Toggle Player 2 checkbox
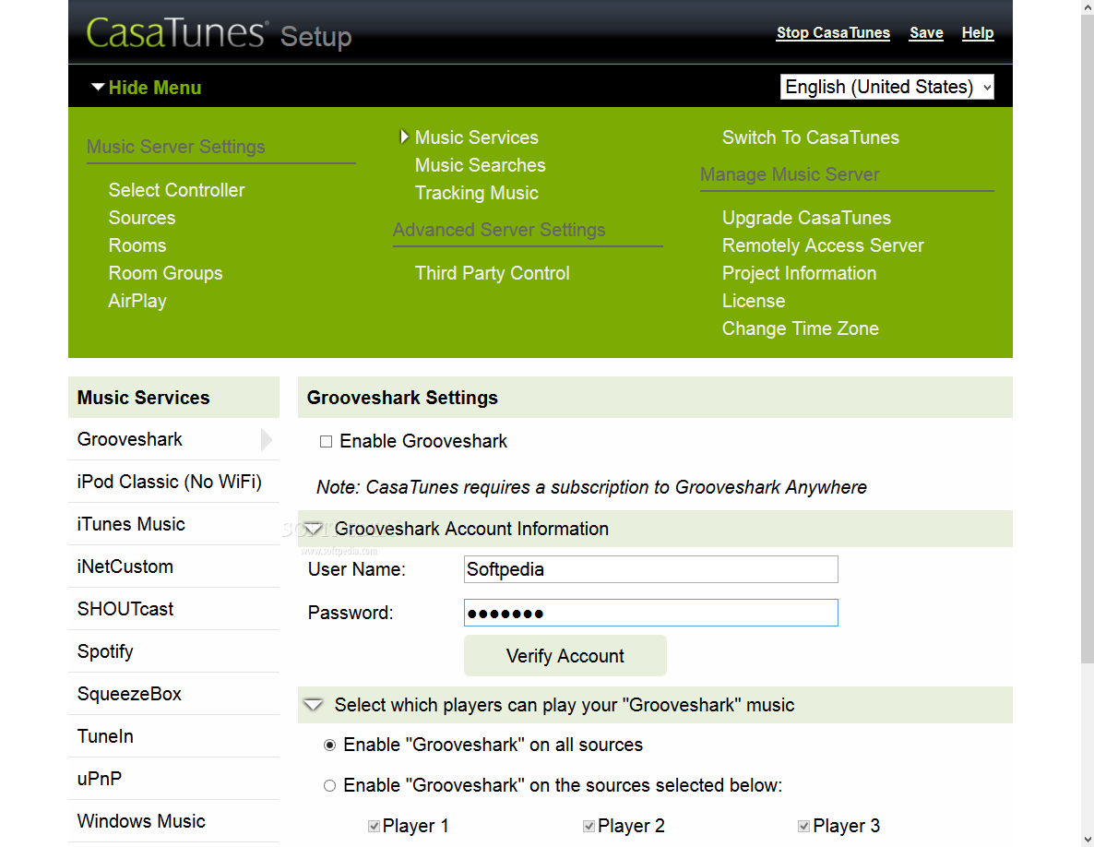 tap(589, 826)
